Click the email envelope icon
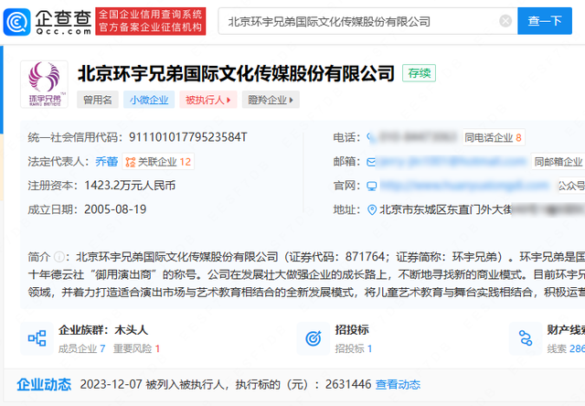Screen dimensions: 585x406 tap(371, 162)
